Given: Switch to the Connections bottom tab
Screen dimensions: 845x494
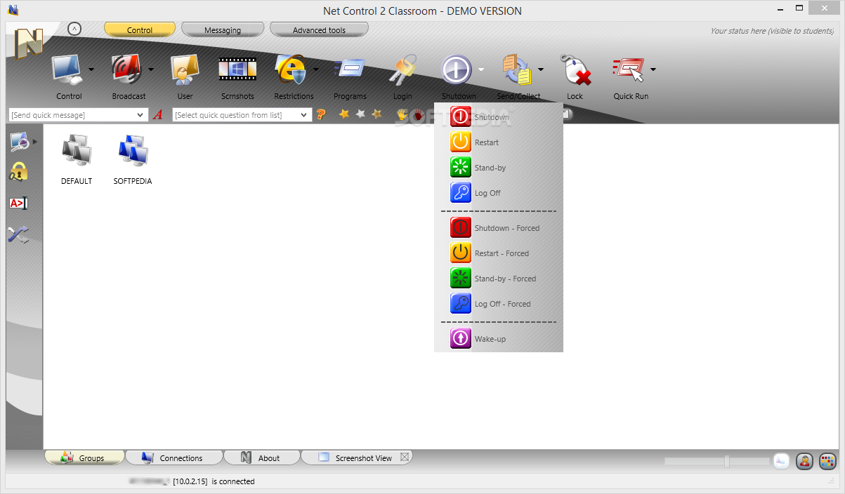Looking at the screenshot, I should click(x=173, y=458).
